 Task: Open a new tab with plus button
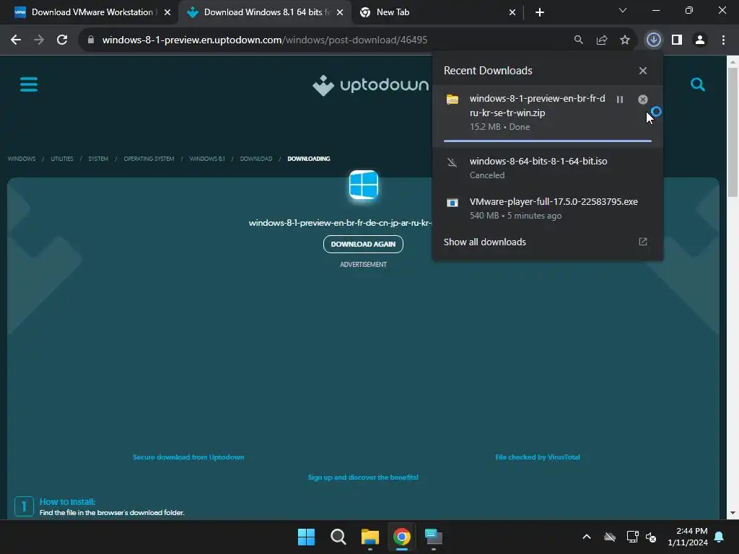(x=540, y=12)
